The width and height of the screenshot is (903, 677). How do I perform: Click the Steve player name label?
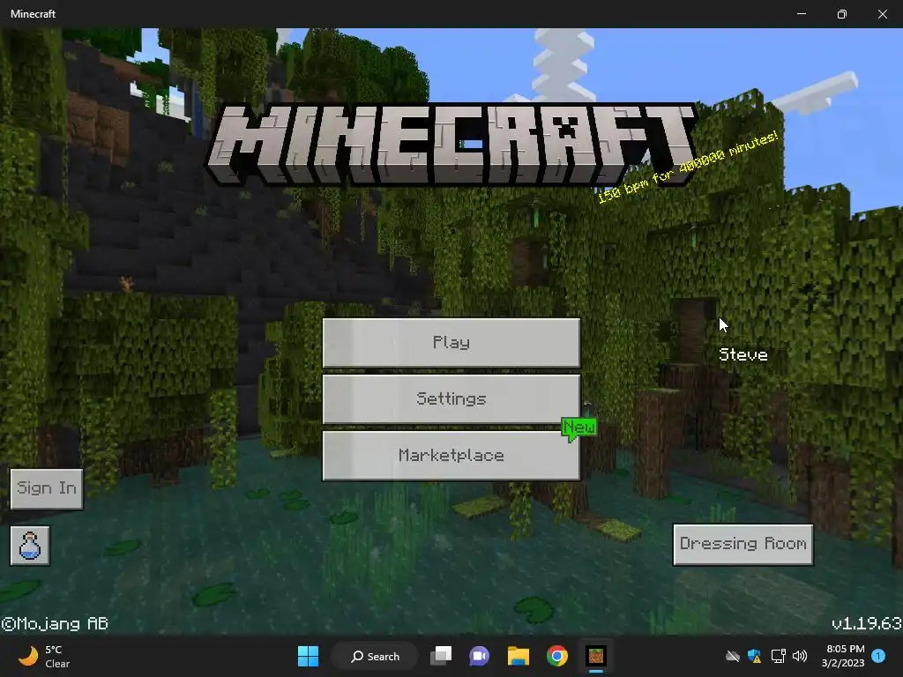(x=743, y=354)
